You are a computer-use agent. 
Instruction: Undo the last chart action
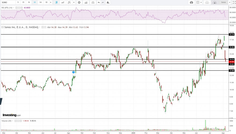(x=99, y=2)
